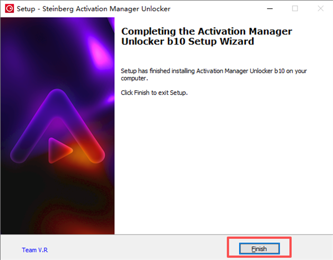Select the 'Setup - Steinberg Activation Manager Unlocker' title
The width and height of the screenshot is (333, 260).
click(x=93, y=9)
